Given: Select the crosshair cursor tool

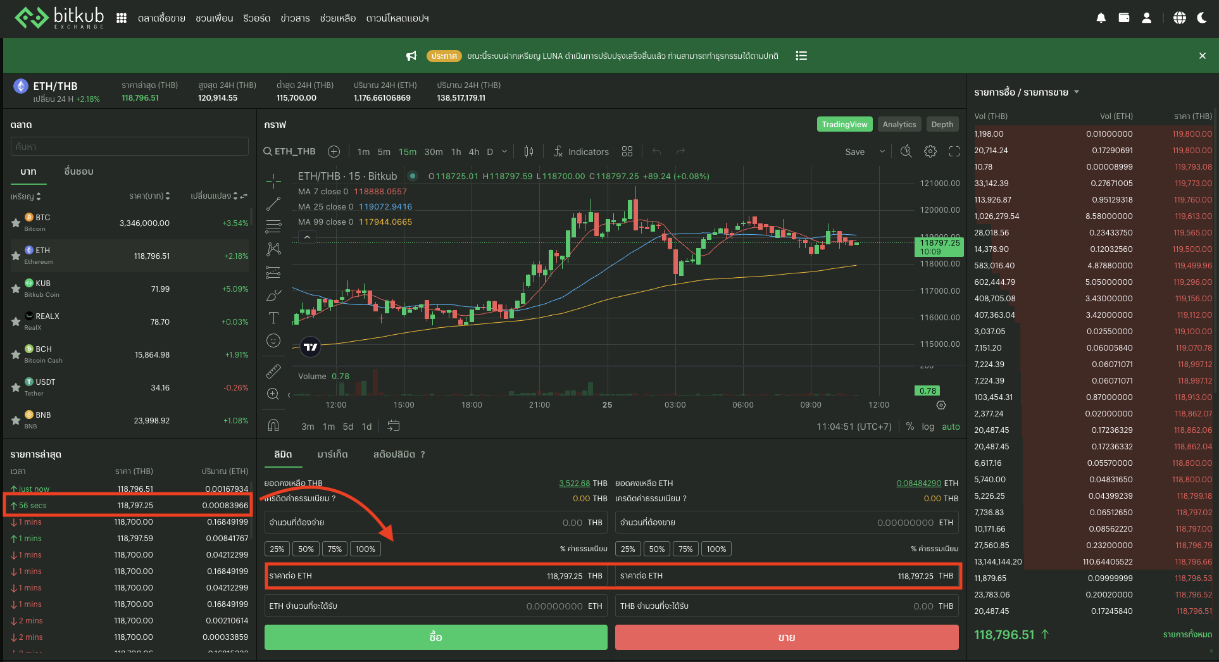Looking at the screenshot, I should 273,182.
